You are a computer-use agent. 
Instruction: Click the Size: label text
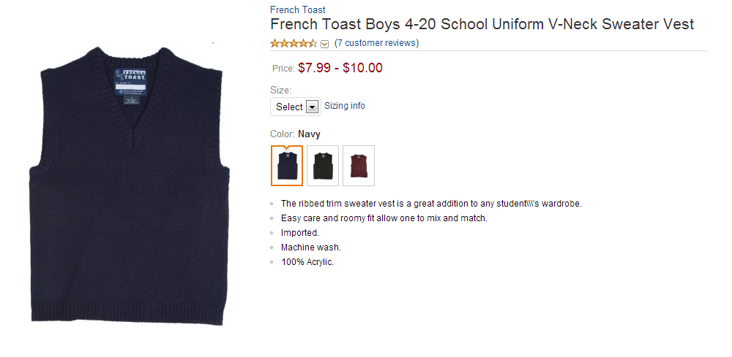point(281,90)
